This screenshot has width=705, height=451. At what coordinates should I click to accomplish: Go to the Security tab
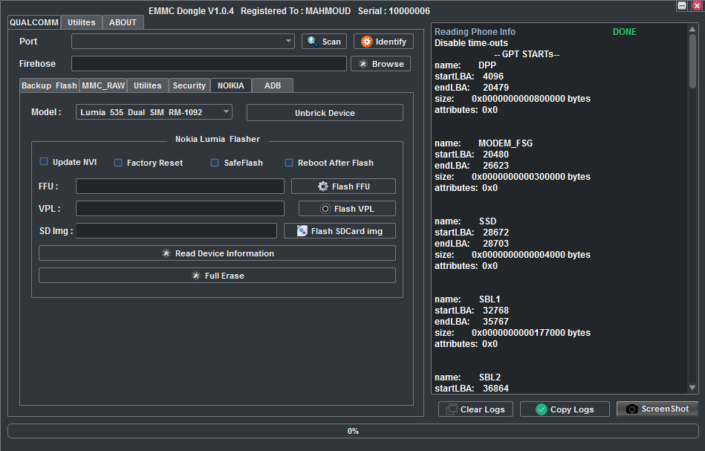189,85
